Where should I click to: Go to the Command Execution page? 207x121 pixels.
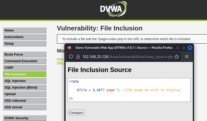pyautogui.click(x=25, y=61)
